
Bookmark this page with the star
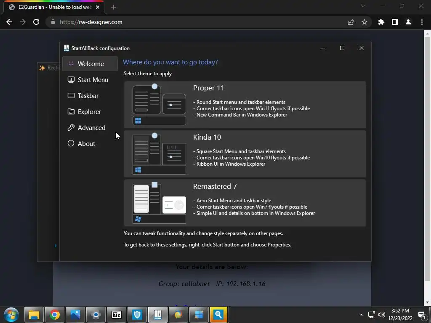pyautogui.click(x=364, y=22)
